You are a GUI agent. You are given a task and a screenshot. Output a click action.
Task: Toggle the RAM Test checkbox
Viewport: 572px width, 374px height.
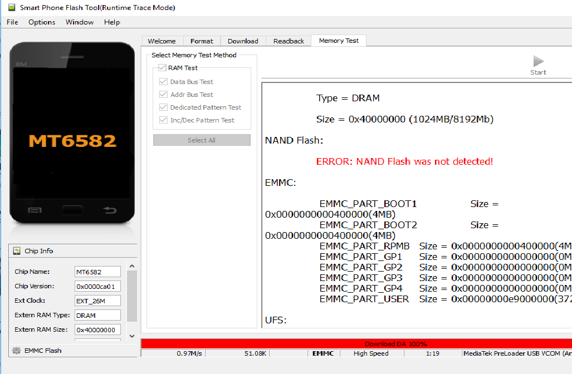coord(162,68)
